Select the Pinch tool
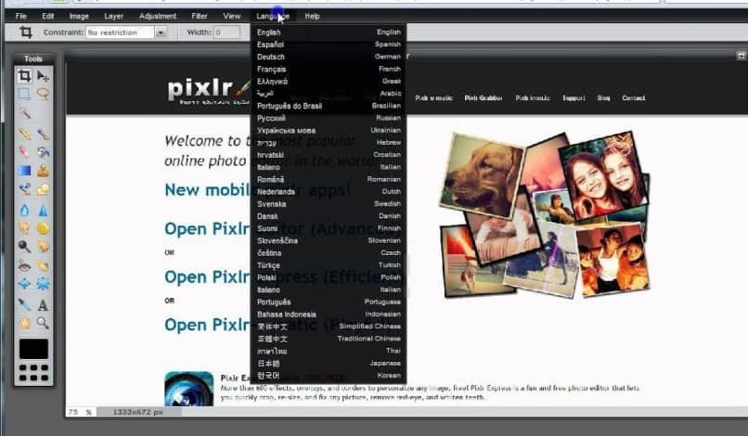748x436 pixels. 43,284
